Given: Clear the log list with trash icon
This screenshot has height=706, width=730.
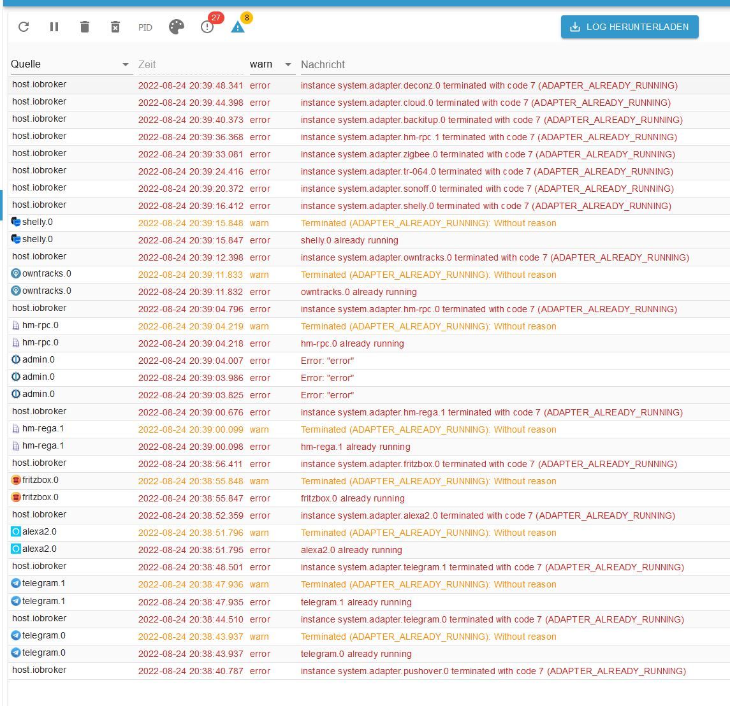Looking at the screenshot, I should pyautogui.click(x=85, y=27).
